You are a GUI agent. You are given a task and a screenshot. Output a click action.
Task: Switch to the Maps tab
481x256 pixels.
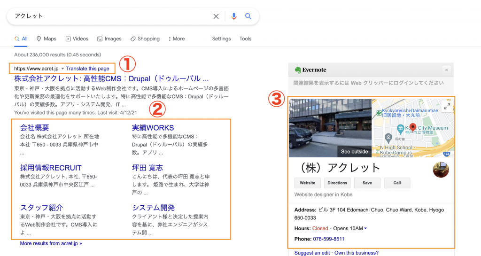(47, 39)
